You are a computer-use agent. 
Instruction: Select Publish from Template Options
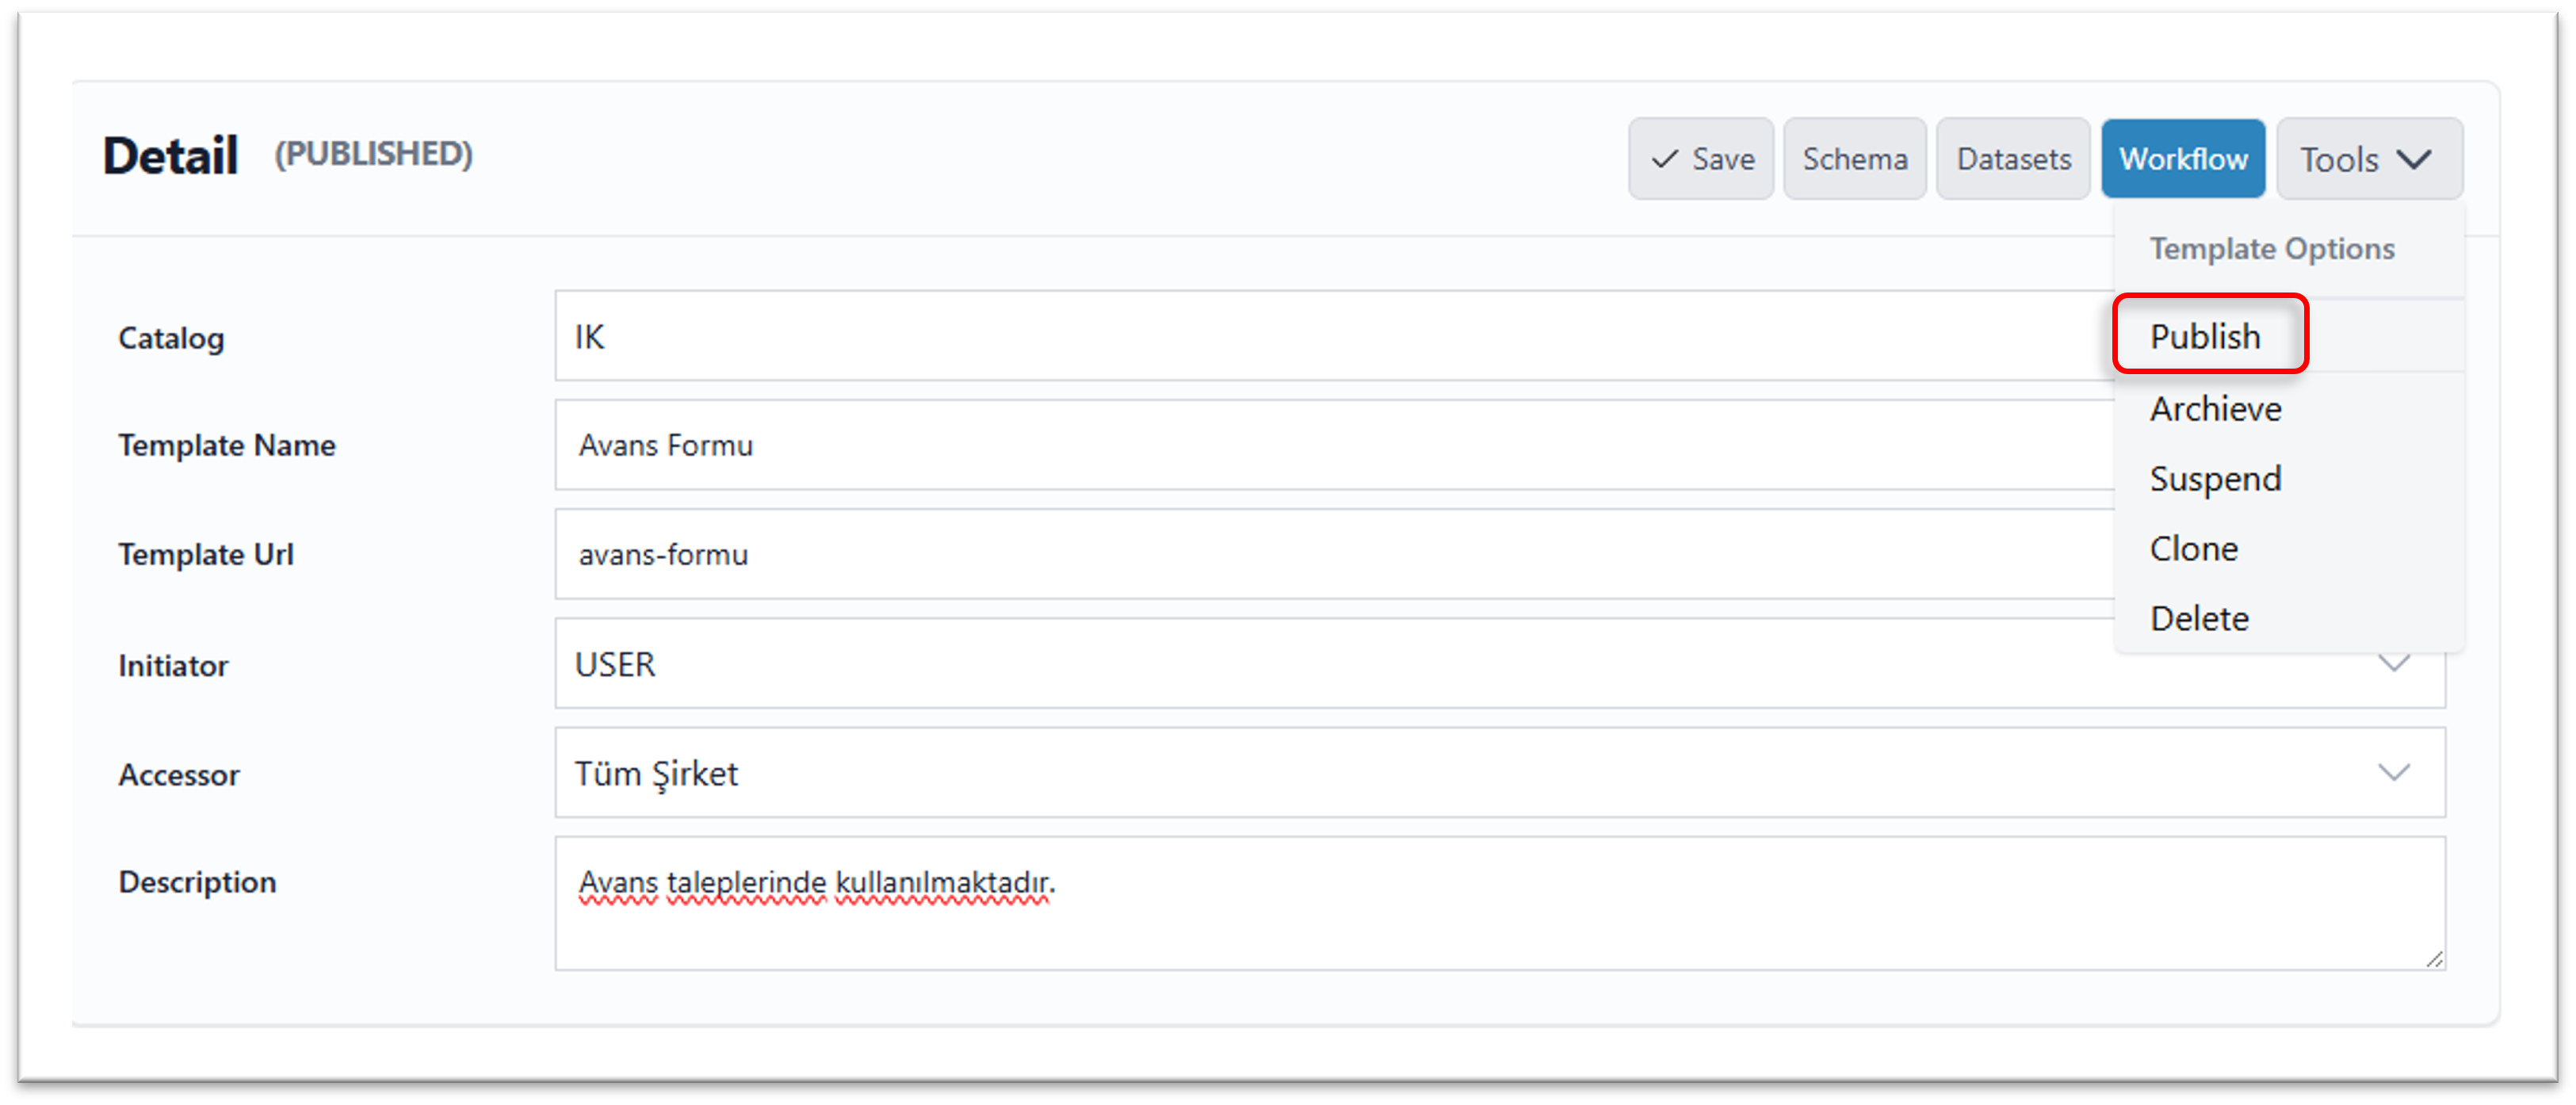click(x=2206, y=336)
